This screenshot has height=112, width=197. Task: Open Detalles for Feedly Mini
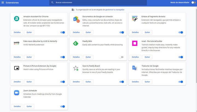(x=76, y=57)
